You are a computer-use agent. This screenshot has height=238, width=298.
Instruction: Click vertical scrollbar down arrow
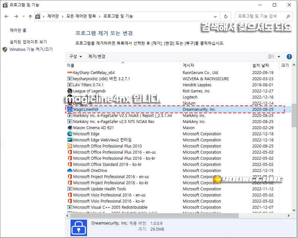point(294,210)
